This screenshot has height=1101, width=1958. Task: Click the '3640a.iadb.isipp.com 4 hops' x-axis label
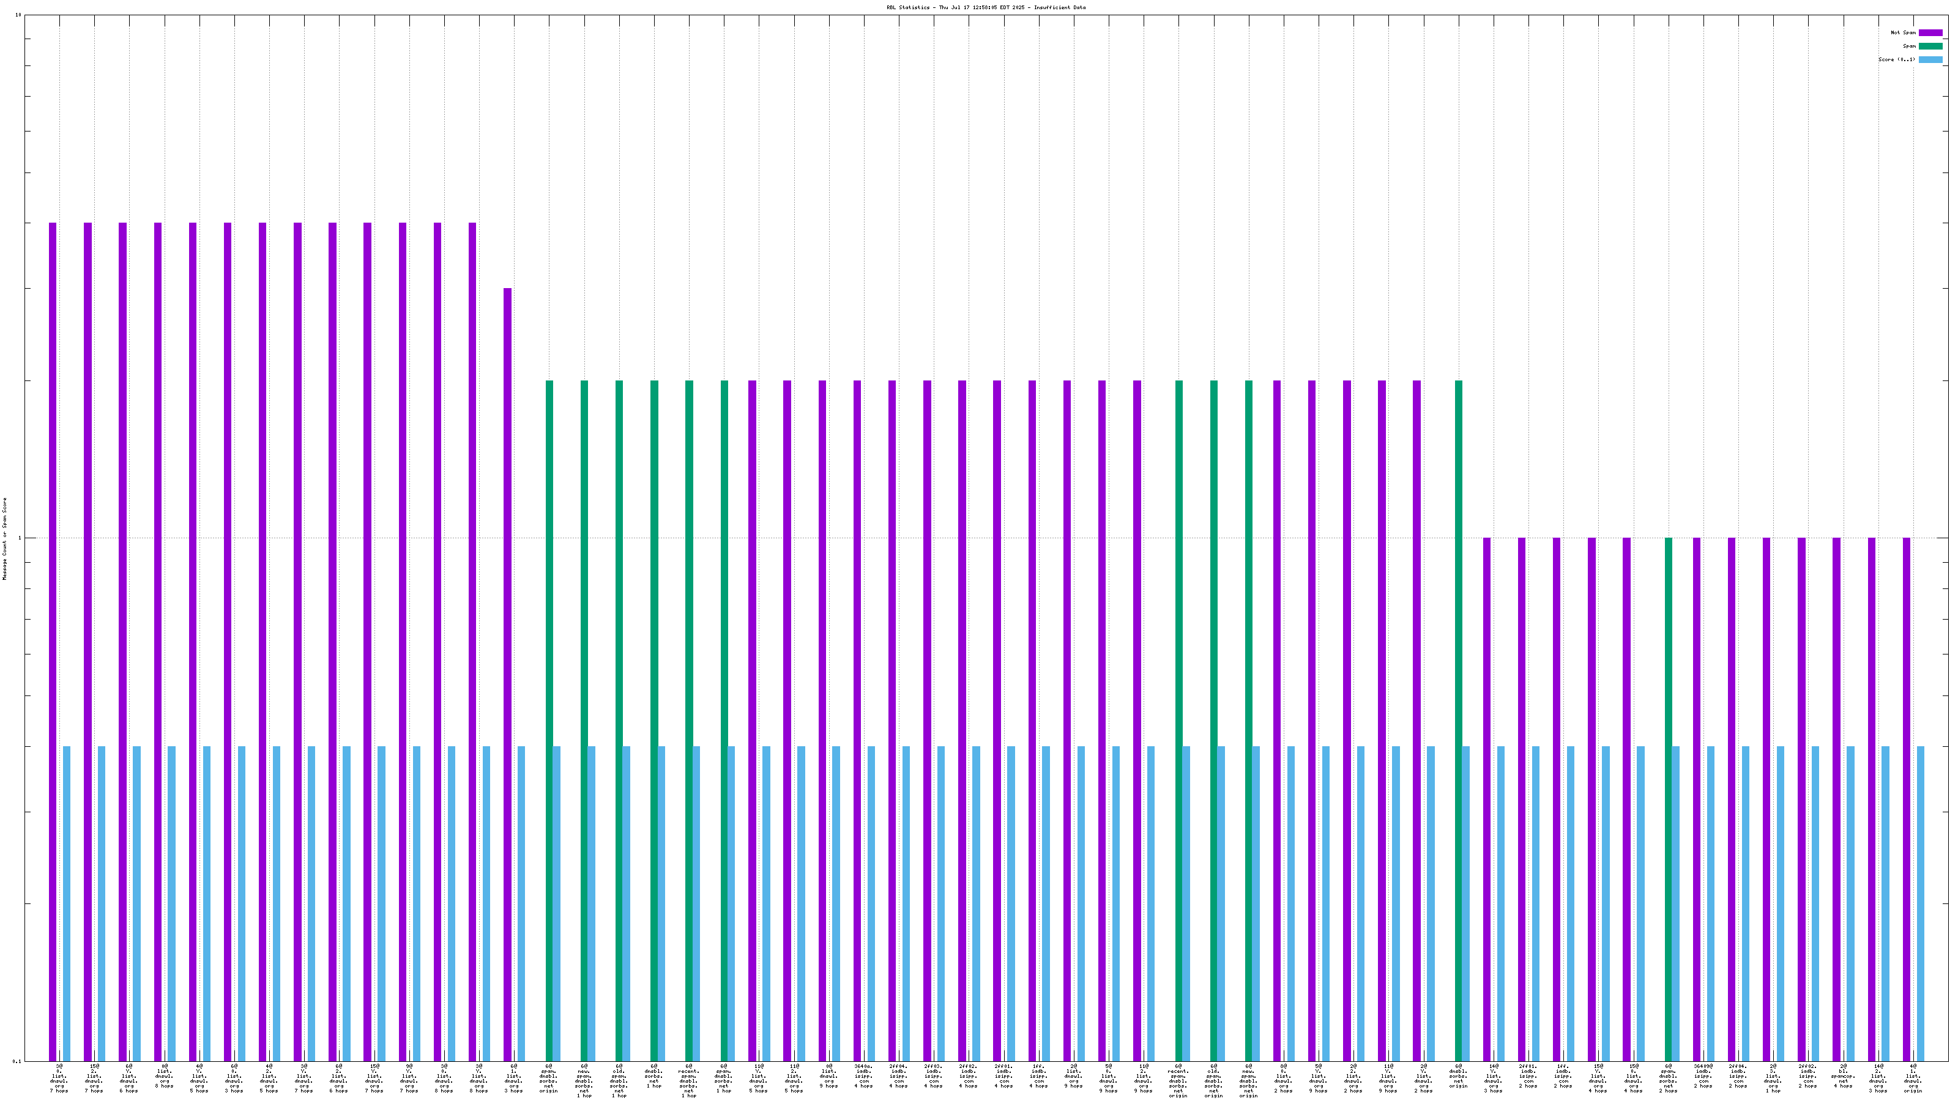(x=863, y=1075)
